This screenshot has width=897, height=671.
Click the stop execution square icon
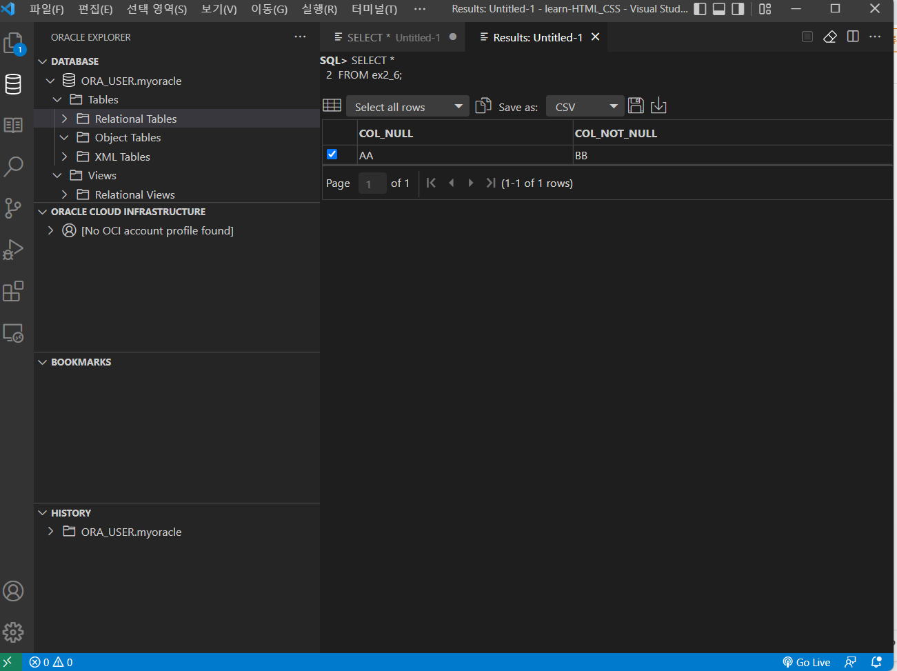click(x=807, y=37)
